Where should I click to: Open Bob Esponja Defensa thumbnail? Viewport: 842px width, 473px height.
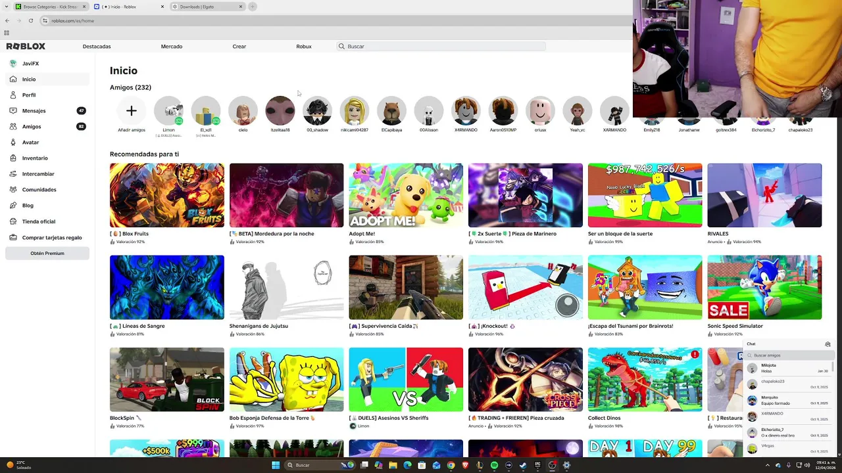286,380
